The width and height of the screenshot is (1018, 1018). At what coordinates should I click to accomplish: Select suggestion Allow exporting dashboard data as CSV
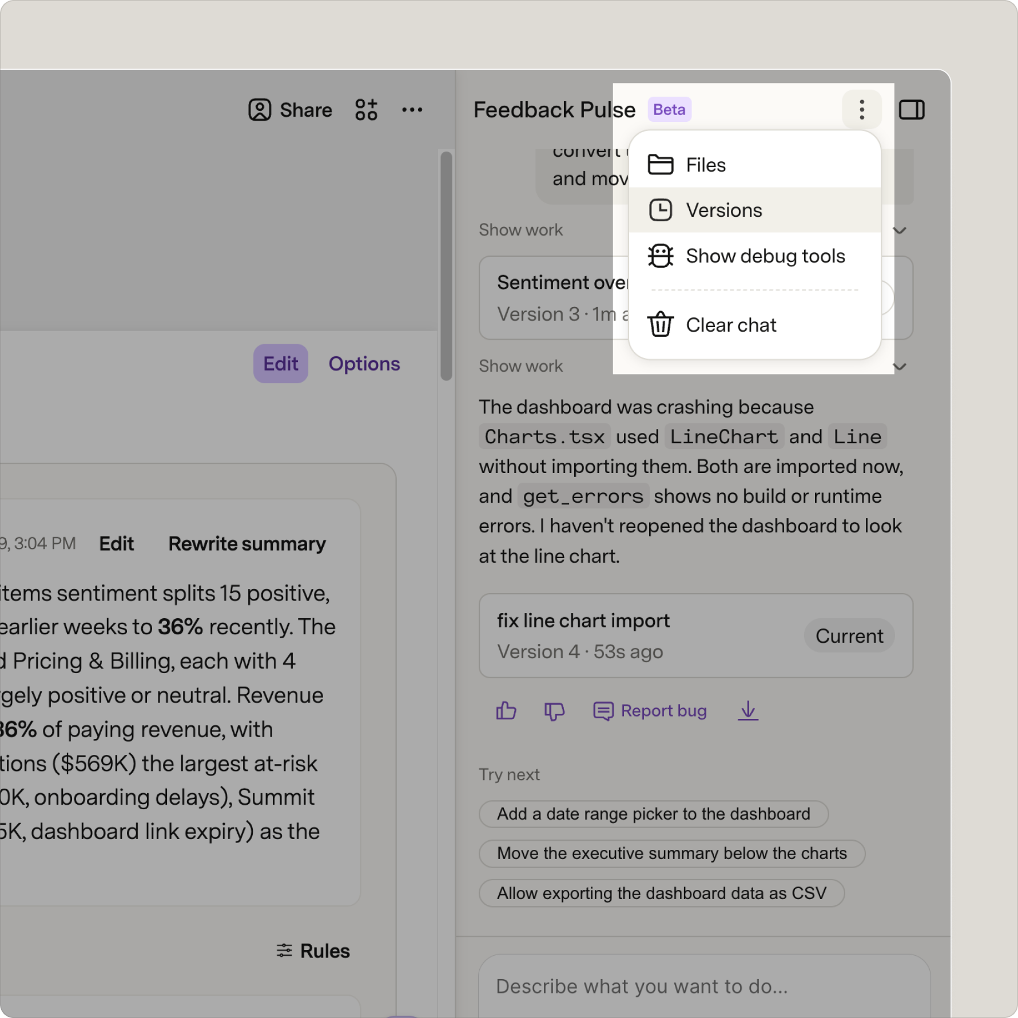click(662, 893)
